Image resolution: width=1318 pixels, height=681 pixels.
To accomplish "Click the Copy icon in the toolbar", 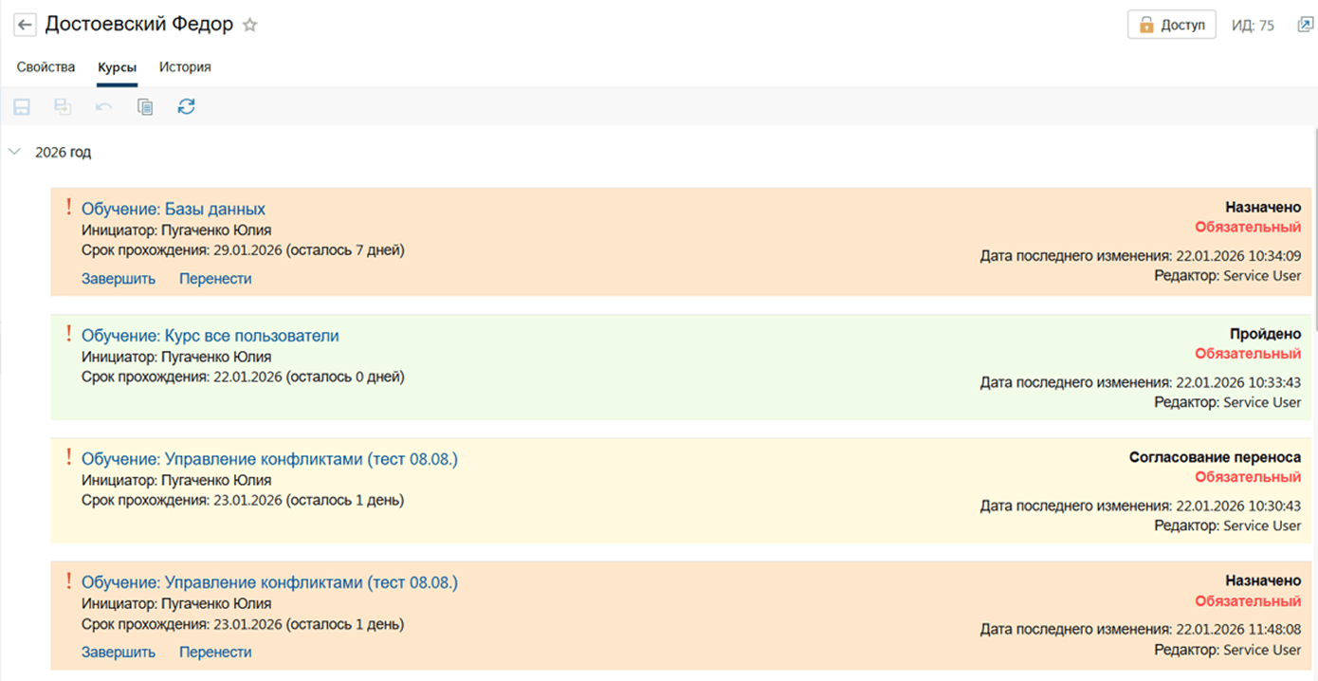I will coord(145,107).
